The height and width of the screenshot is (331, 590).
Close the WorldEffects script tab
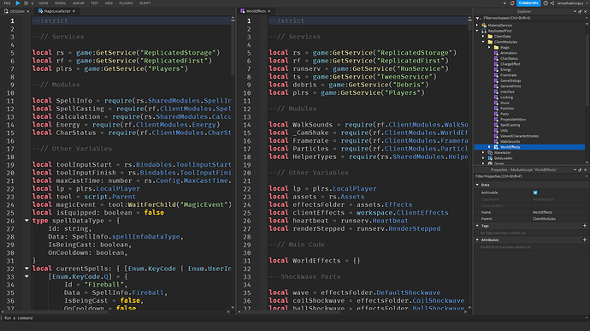(x=269, y=11)
